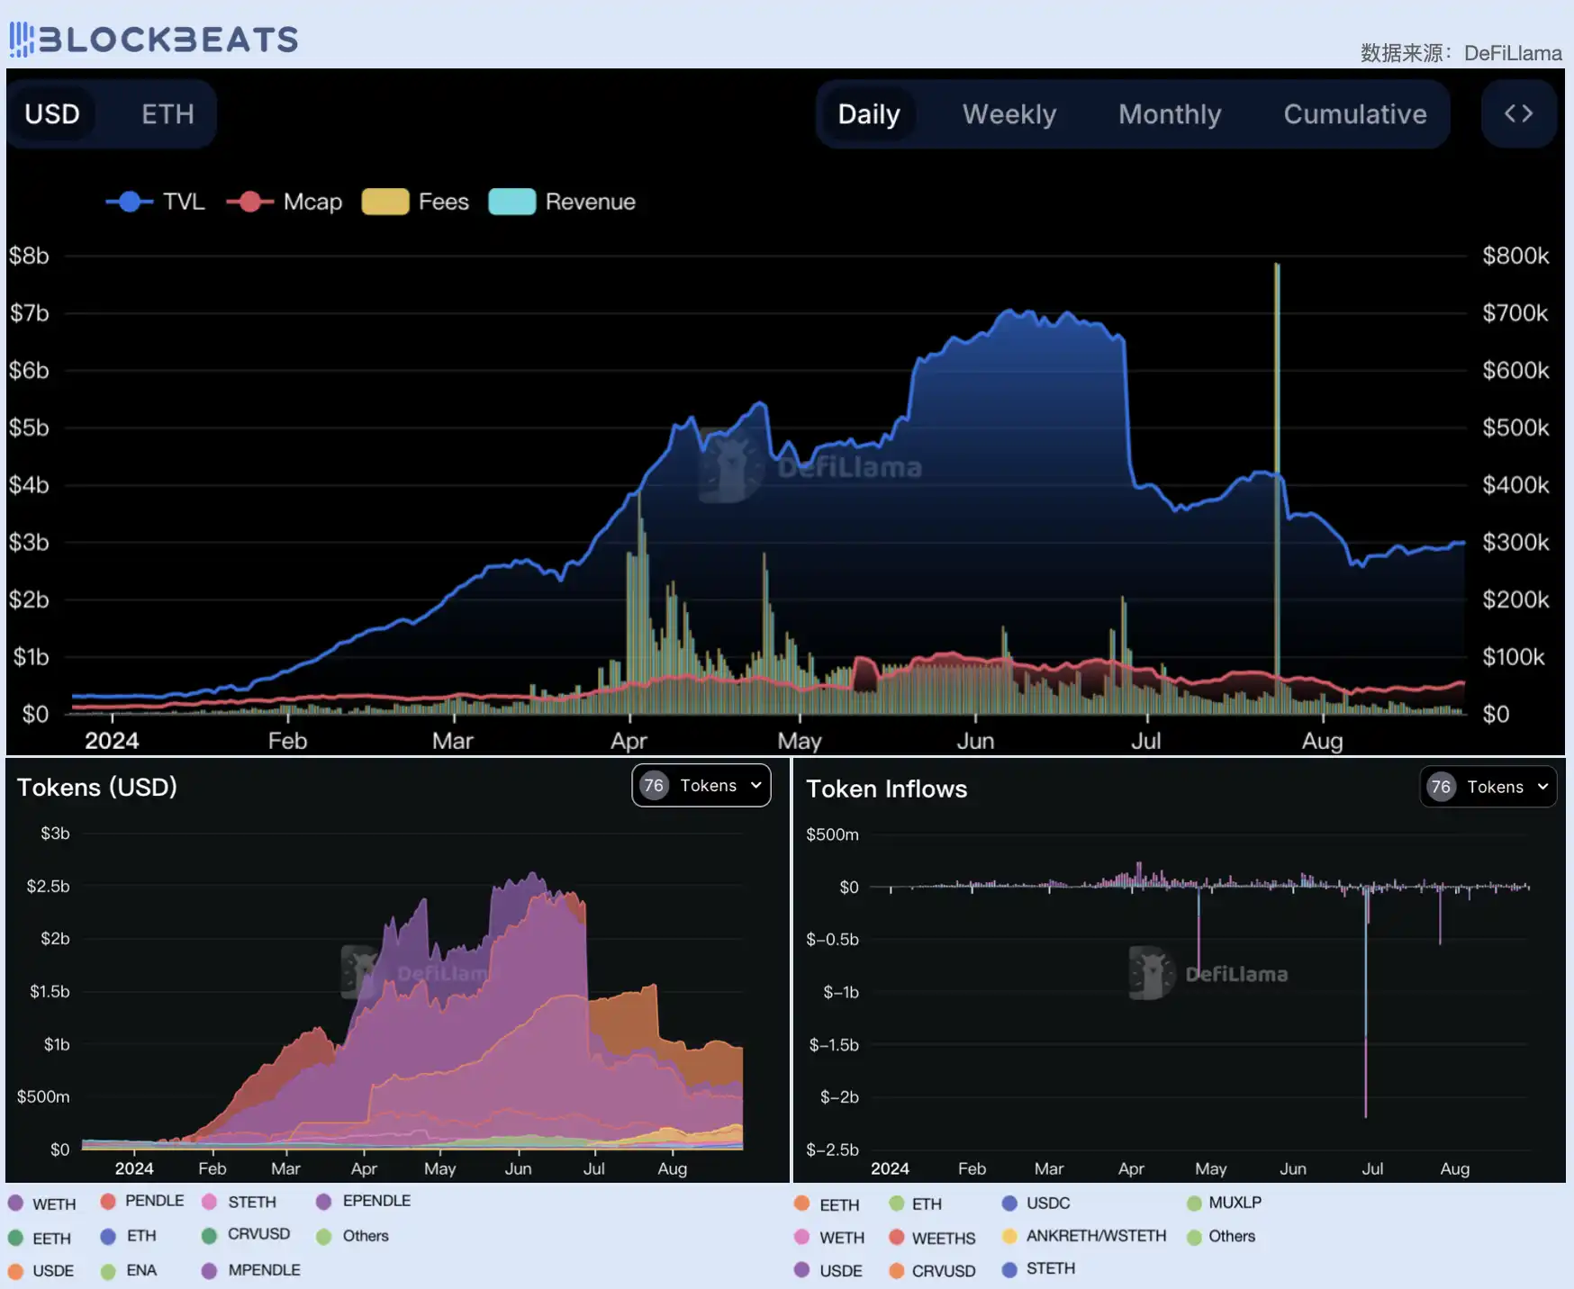Image resolution: width=1574 pixels, height=1289 pixels.
Task: Select USD currency toggle
Action: pos(52,114)
